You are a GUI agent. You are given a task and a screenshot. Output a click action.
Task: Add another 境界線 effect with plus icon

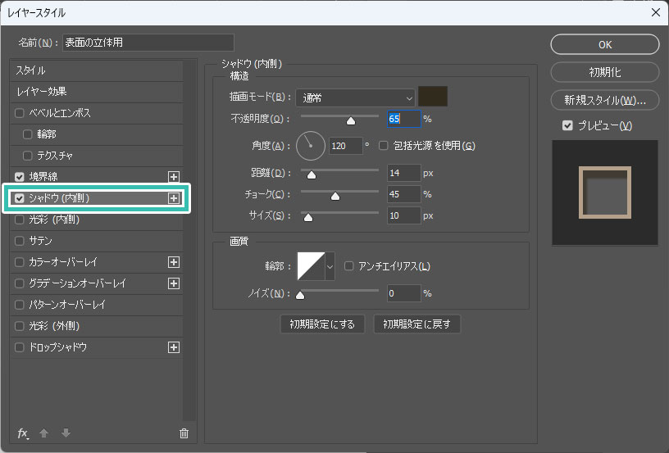174,176
